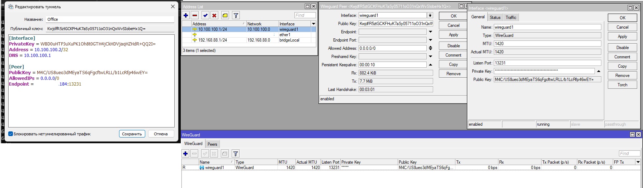
Task: Click Name field wireguard1 in Interface window
Action: (547, 27)
